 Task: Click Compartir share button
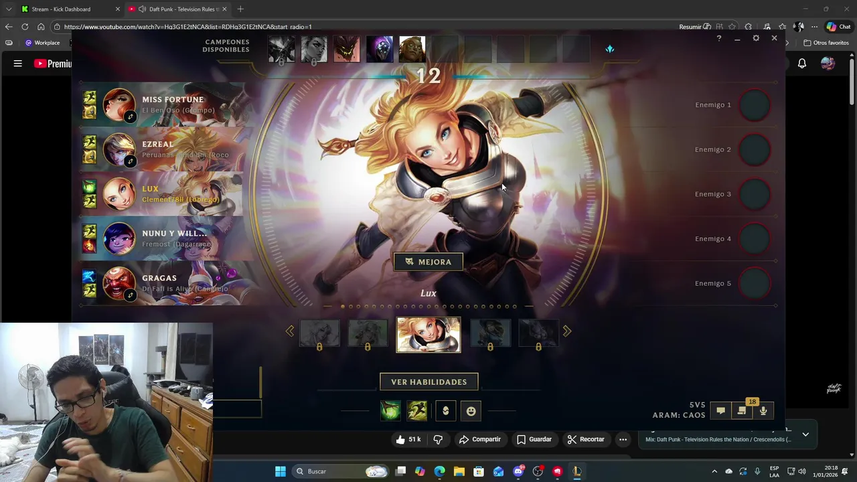click(479, 439)
